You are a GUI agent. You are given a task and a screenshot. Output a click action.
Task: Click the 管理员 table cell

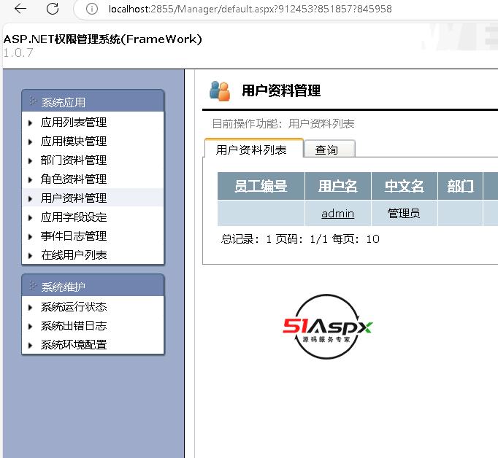pyautogui.click(x=404, y=213)
